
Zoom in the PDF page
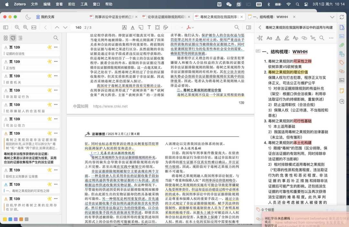click(x=26, y=27)
